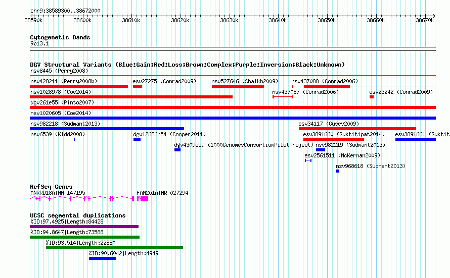Viewport: 450px width, 278px height.
Task: Click the nsv527646 (Shaikh2009) red bar
Action: tap(238, 86)
